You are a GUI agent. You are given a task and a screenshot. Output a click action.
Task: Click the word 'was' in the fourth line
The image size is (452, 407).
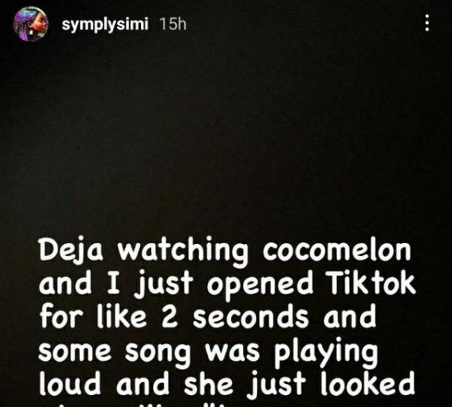coord(232,352)
